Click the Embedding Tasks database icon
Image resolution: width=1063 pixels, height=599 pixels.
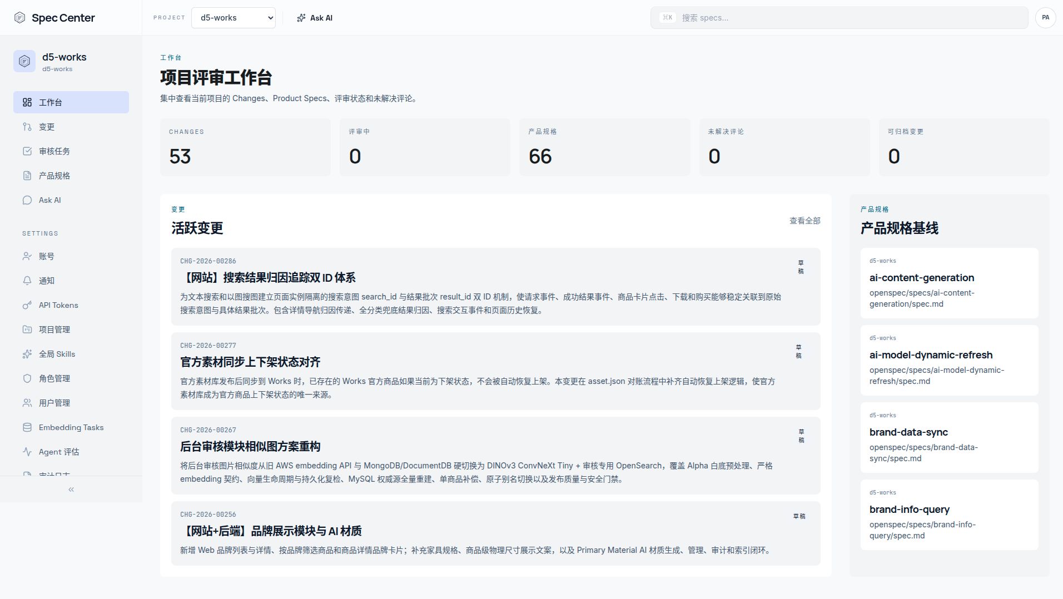[x=27, y=427]
